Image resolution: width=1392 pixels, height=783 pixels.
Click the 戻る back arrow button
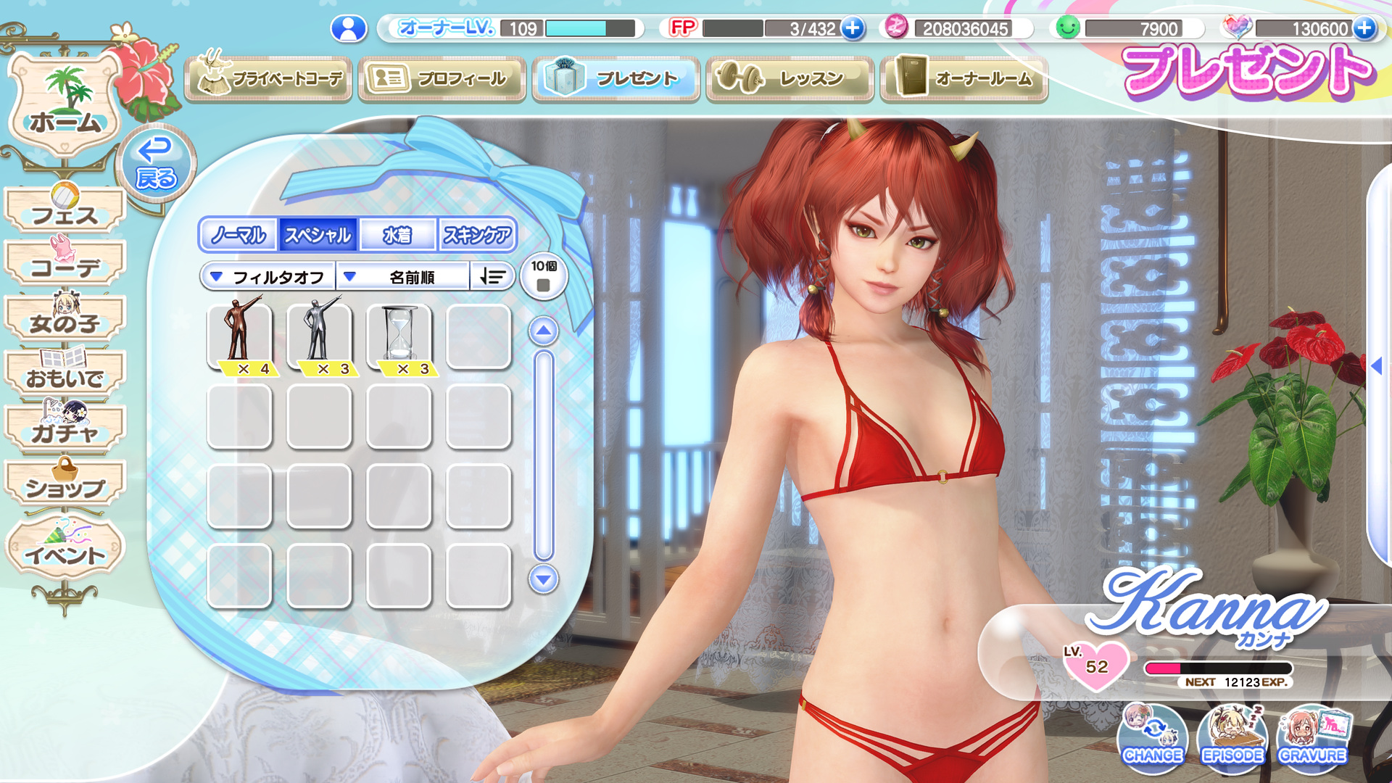click(x=156, y=164)
